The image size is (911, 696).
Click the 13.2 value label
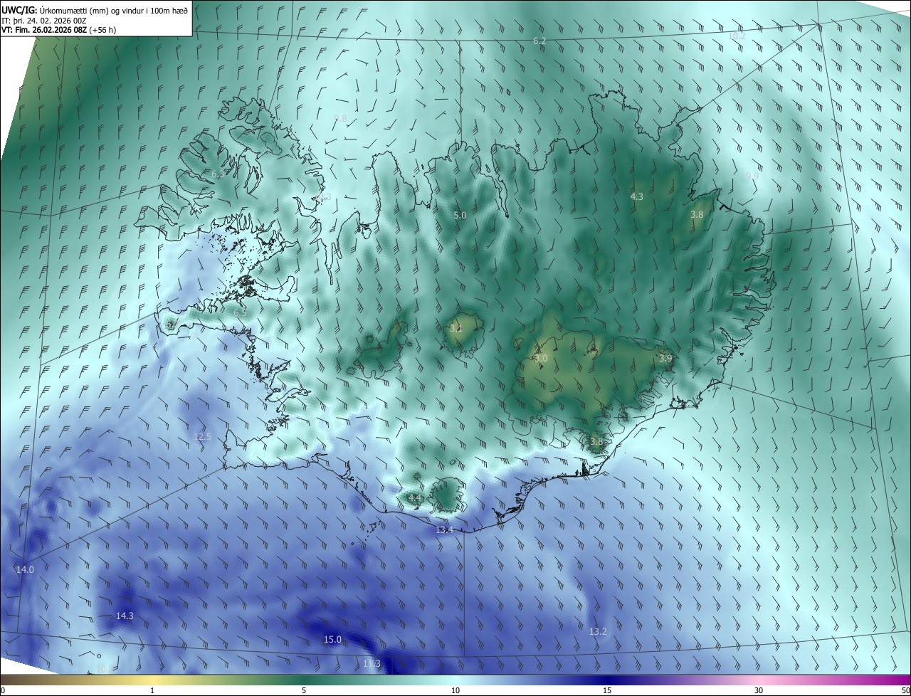(598, 631)
